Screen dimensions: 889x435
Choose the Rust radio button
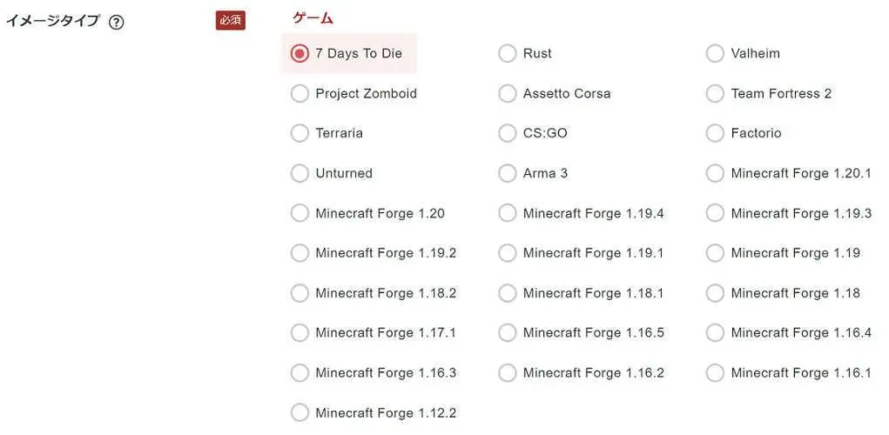(x=508, y=54)
